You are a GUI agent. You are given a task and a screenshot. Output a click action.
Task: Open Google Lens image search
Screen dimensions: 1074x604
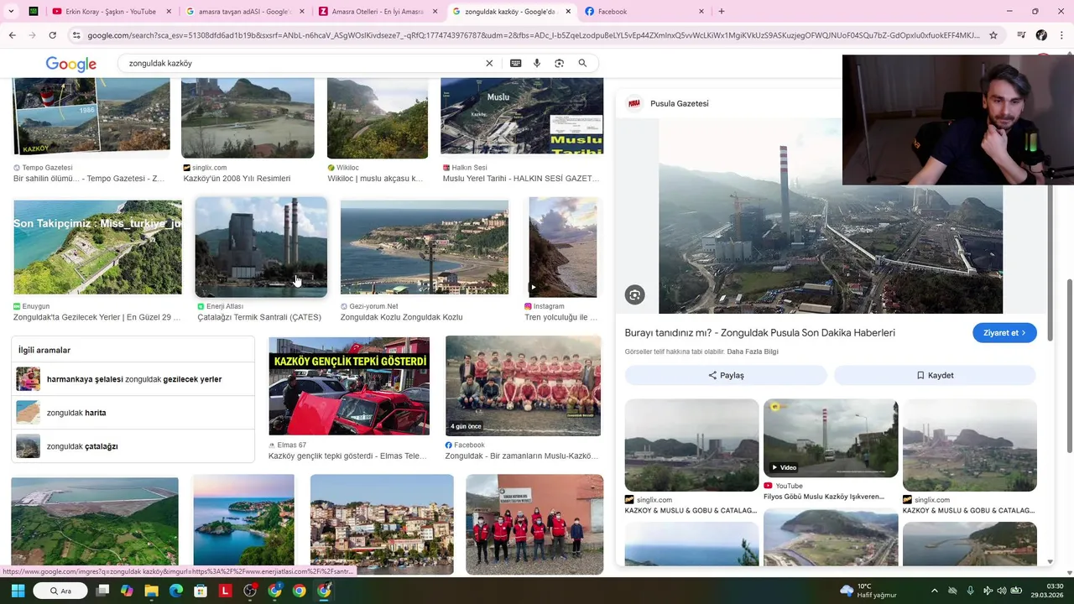[x=560, y=64]
